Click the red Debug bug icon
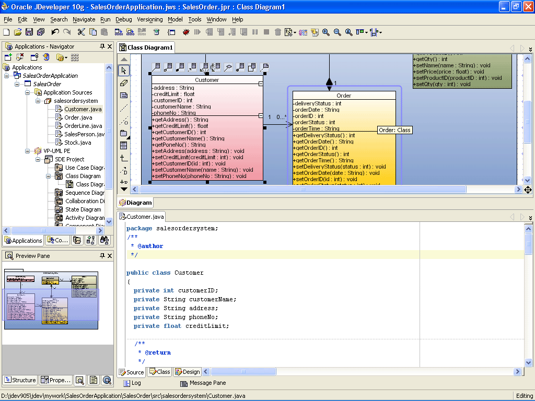The image size is (535, 401). [x=185, y=32]
